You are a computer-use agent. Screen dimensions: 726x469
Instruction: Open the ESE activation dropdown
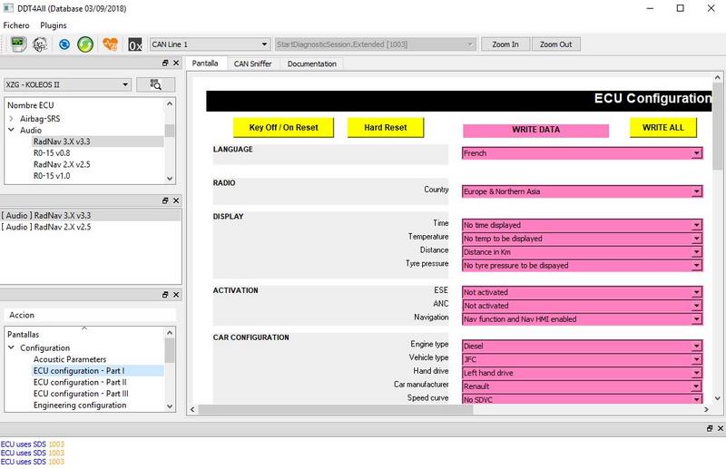click(x=582, y=292)
